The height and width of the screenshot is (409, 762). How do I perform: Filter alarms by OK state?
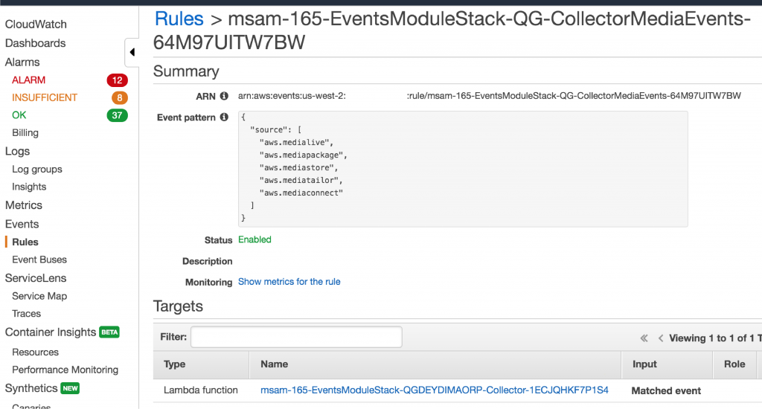(x=19, y=115)
